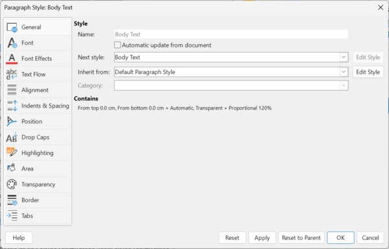The width and height of the screenshot is (389, 249).
Task: Click the Reset button
Action: [x=232, y=238]
